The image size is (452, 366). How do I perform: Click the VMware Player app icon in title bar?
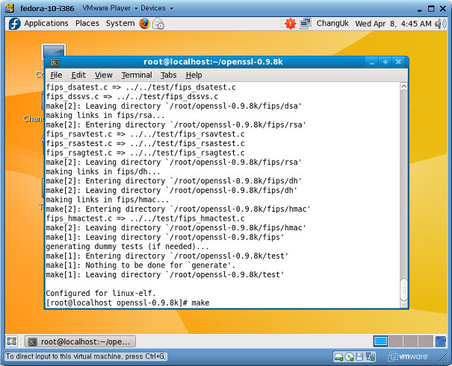(x=10, y=8)
